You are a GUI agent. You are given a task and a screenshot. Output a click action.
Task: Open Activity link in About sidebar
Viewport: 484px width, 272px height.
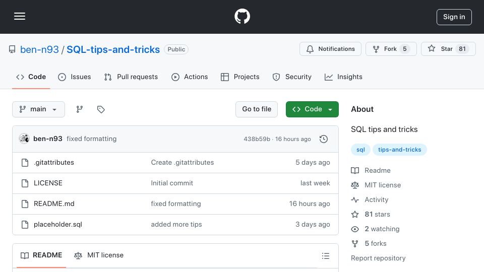(x=370, y=200)
